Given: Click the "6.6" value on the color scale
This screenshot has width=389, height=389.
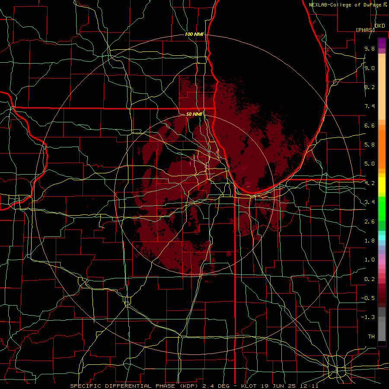Looking at the screenshot, I should pos(370,125).
